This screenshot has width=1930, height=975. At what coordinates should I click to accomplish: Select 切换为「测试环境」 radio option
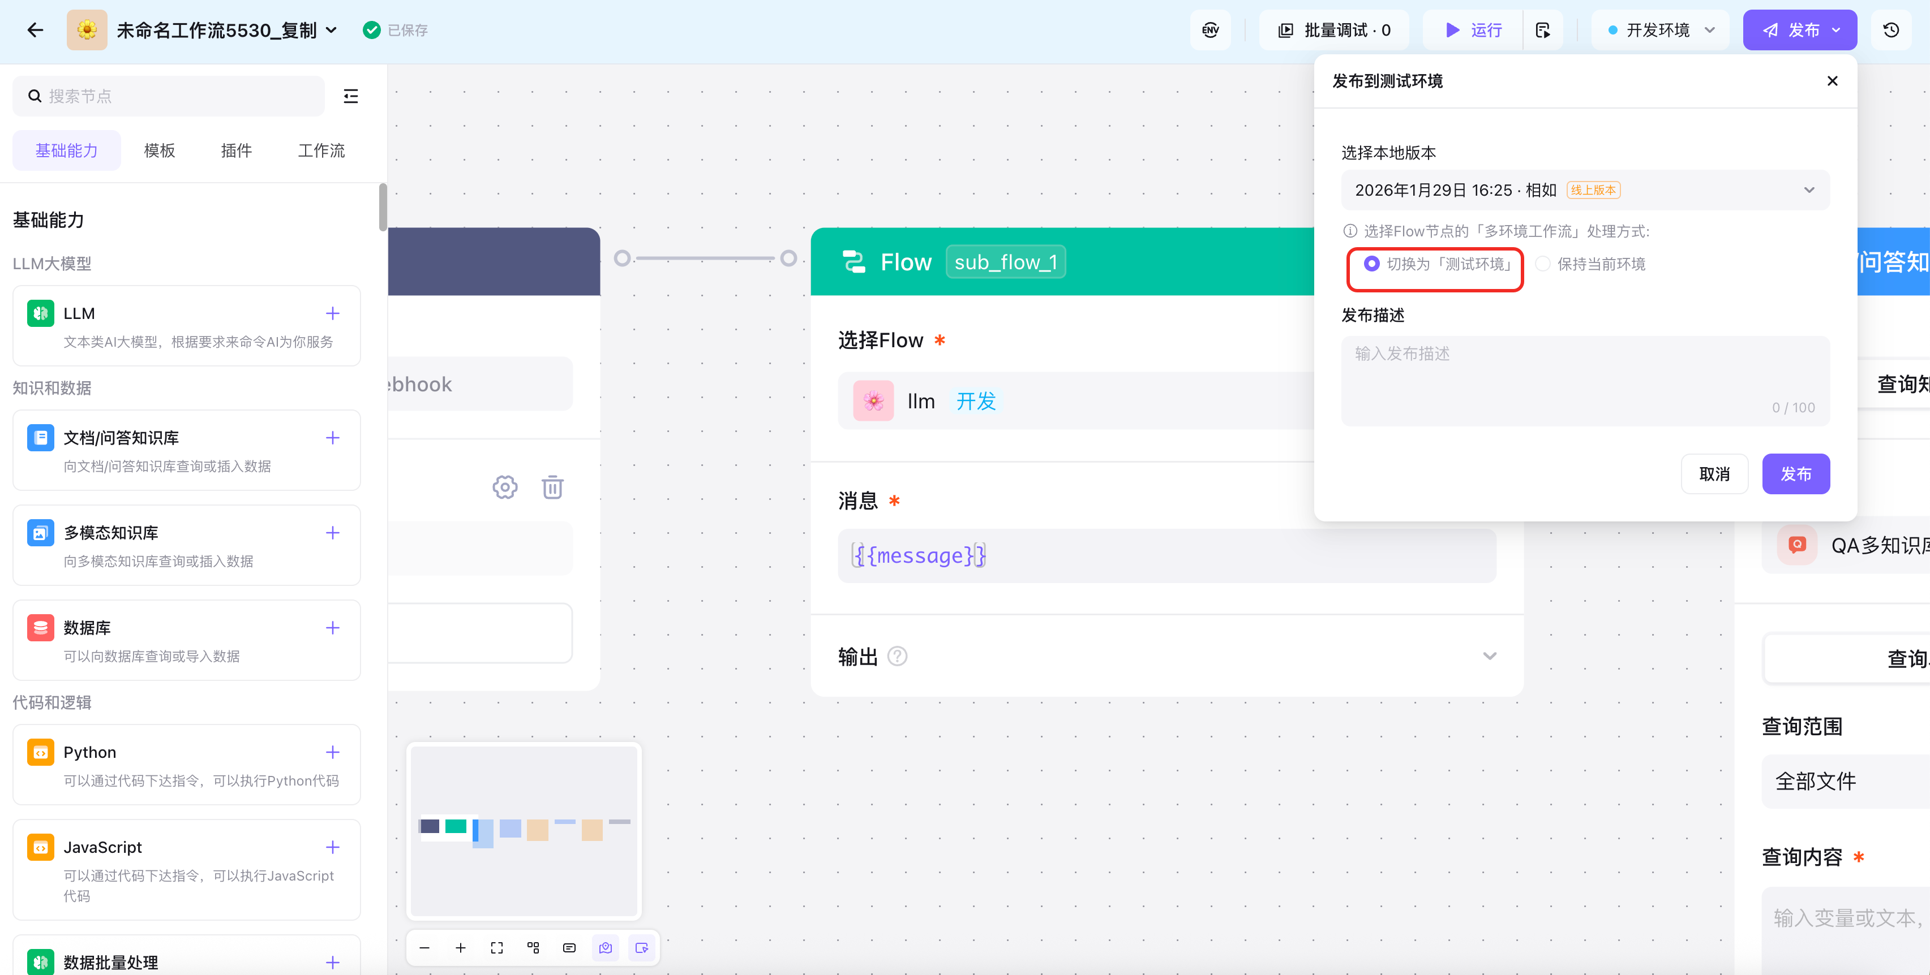[1371, 264]
